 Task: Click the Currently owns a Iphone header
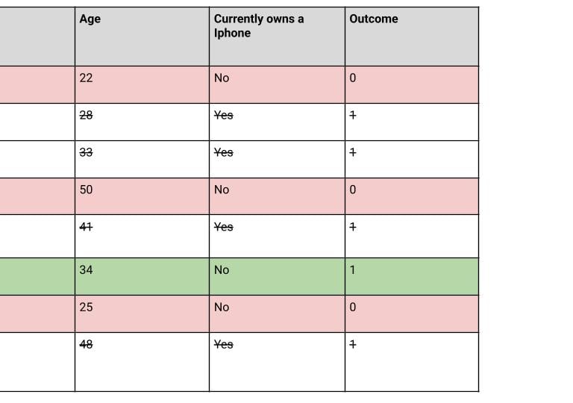coord(277,37)
